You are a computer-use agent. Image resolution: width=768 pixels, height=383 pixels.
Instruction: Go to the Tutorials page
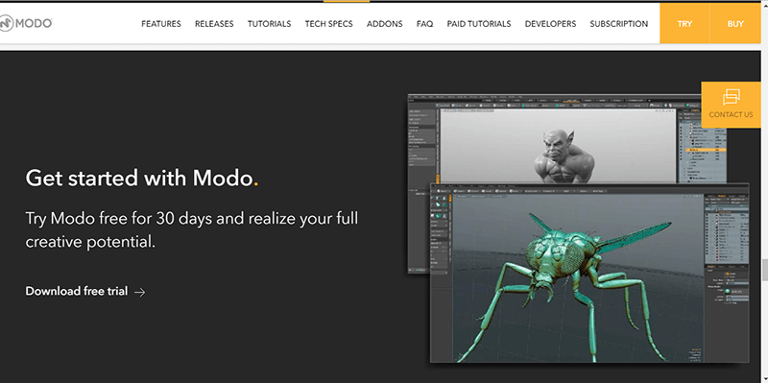pyautogui.click(x=269, y=23)
